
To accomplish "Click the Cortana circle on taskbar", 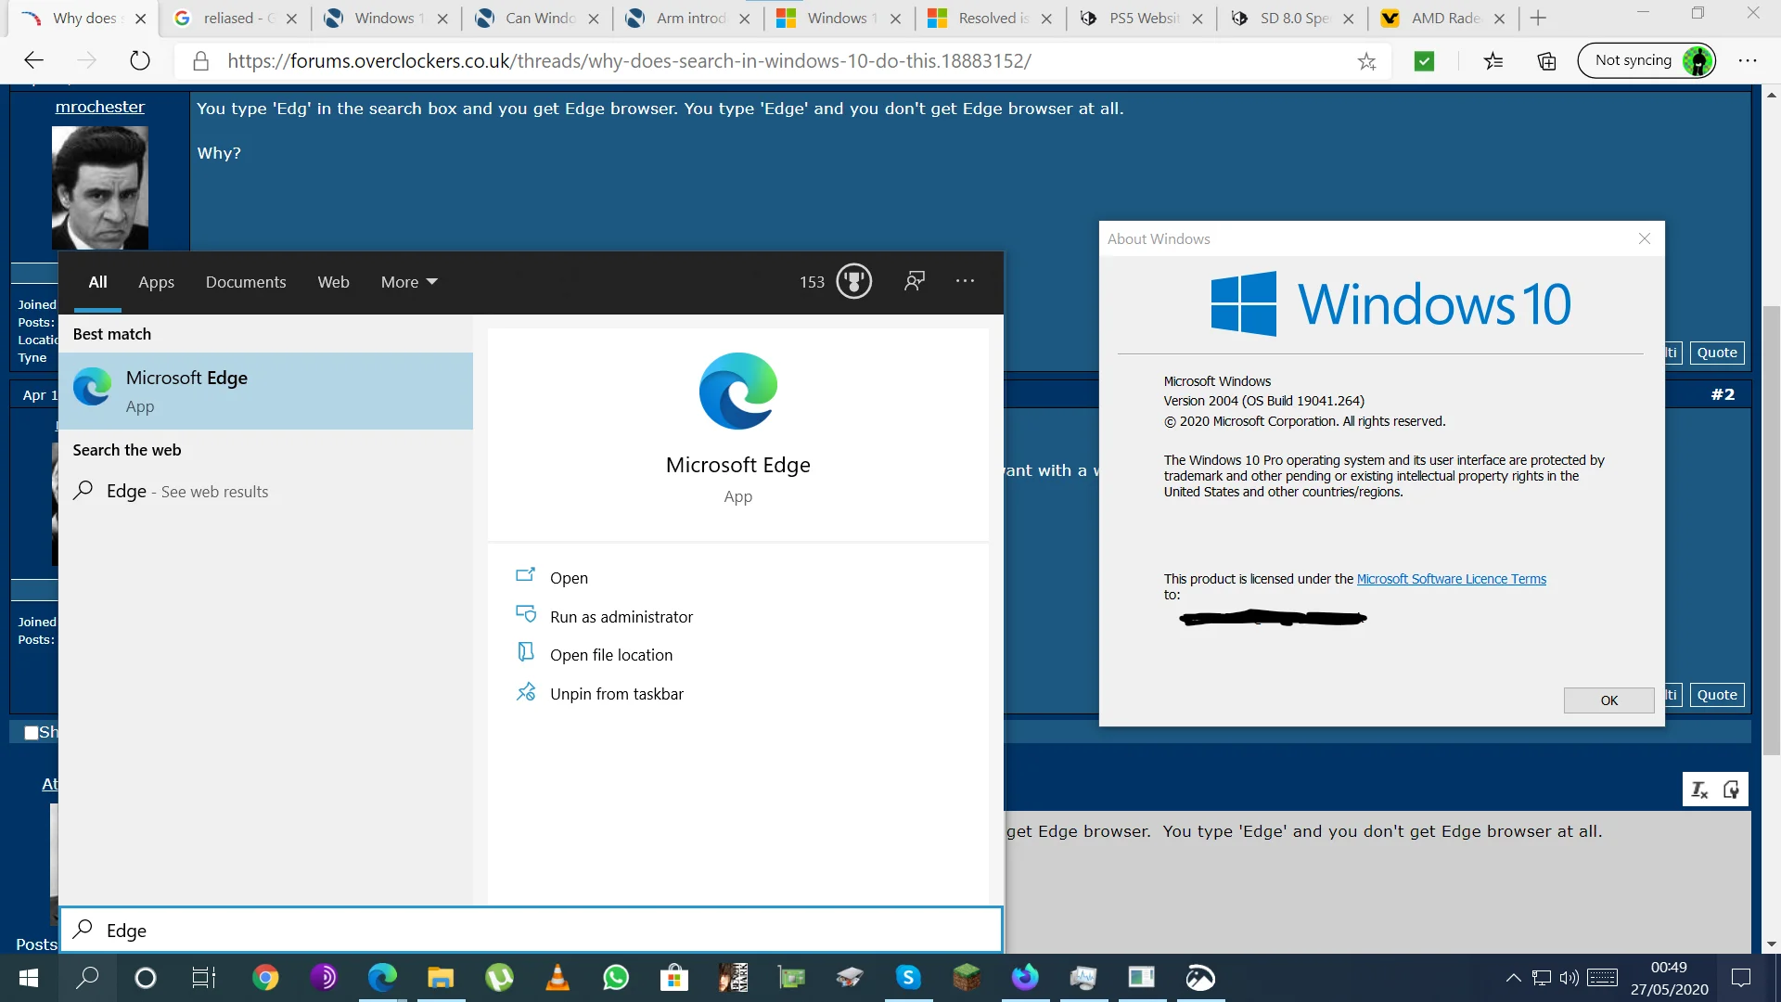I will click(x=146, y=978).
